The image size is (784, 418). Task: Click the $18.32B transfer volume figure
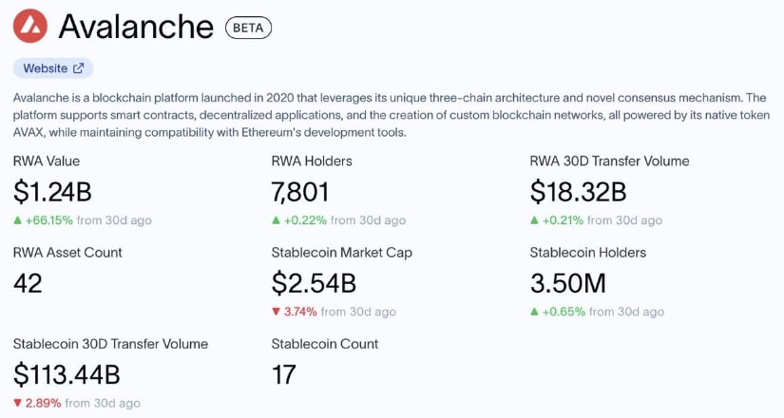click(x=578, y=192)
